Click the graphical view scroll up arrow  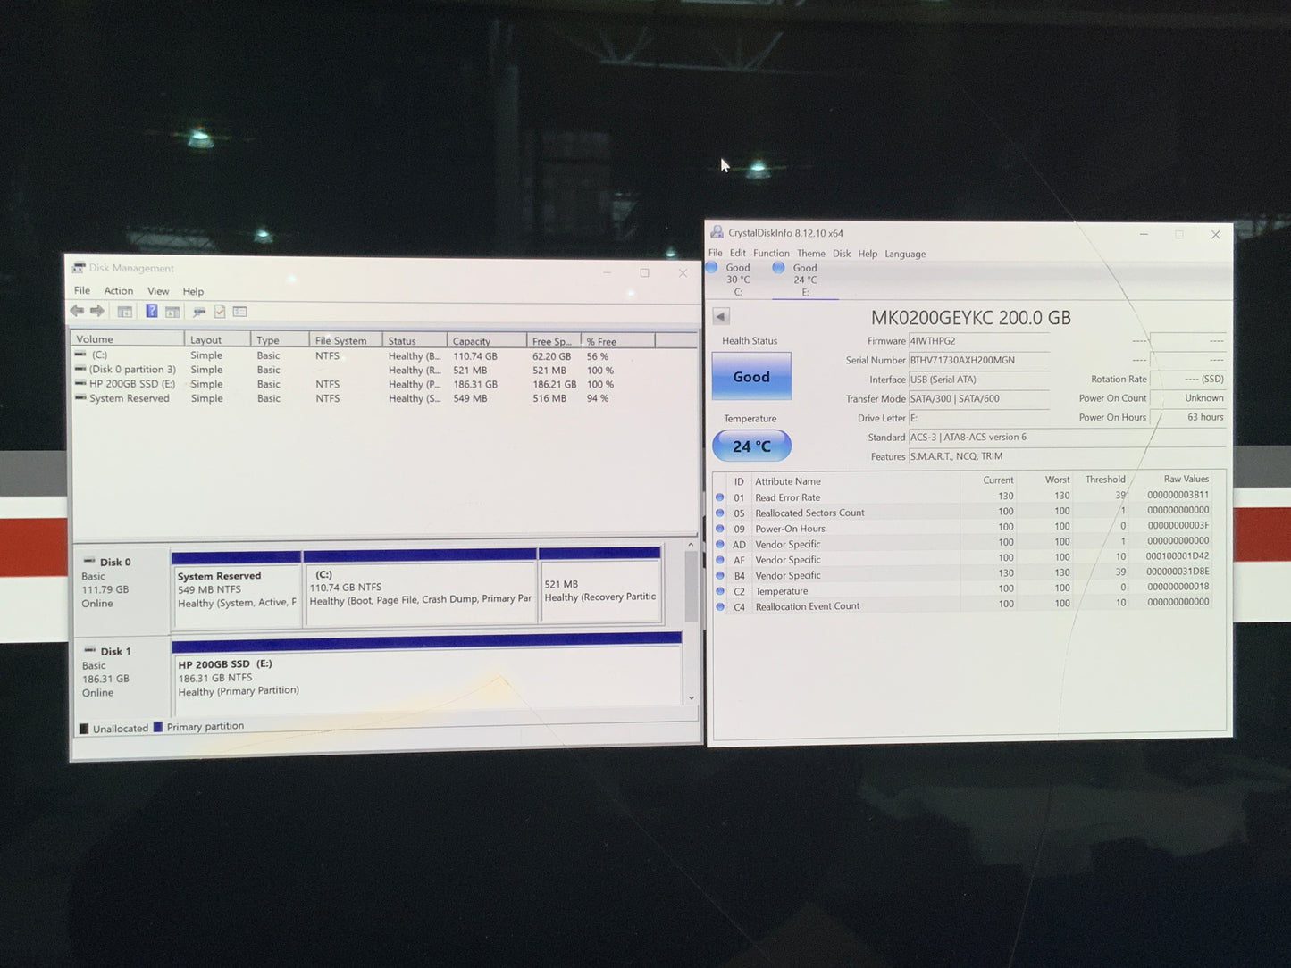click(x=691, y=544)
